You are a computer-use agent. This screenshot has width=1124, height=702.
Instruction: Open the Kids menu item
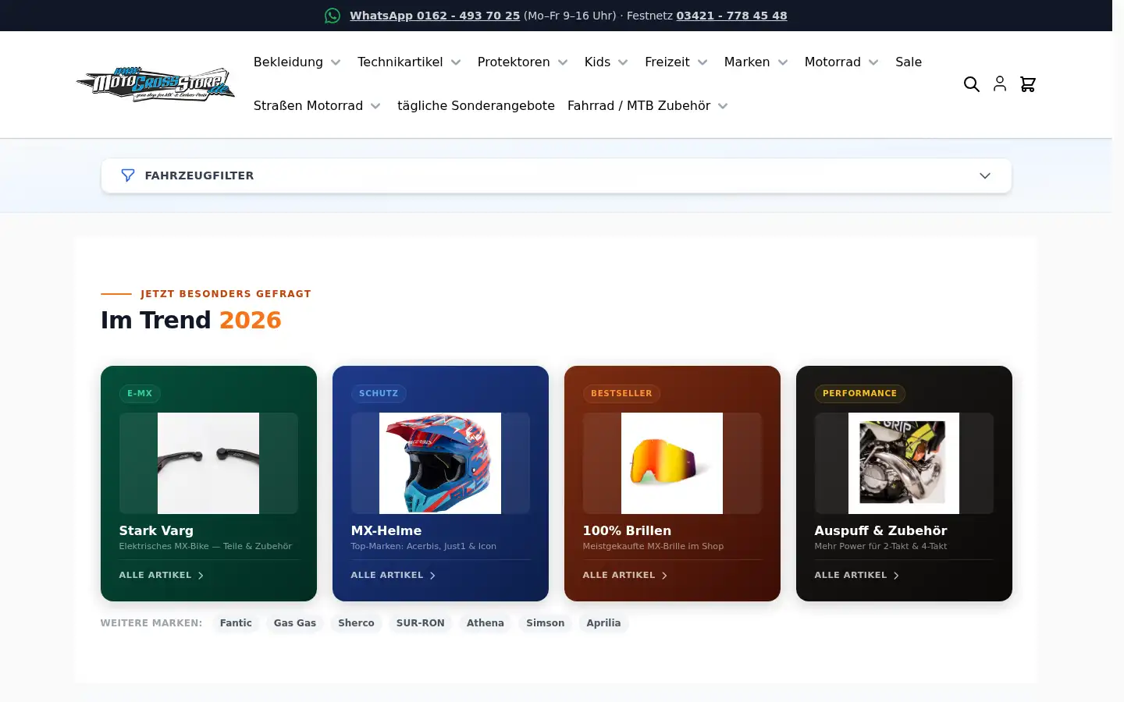[x=597, y=62]
